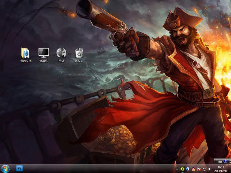Click the green 360 tray icon
Screen dimensions: 231x173
(x=182, y=169)
